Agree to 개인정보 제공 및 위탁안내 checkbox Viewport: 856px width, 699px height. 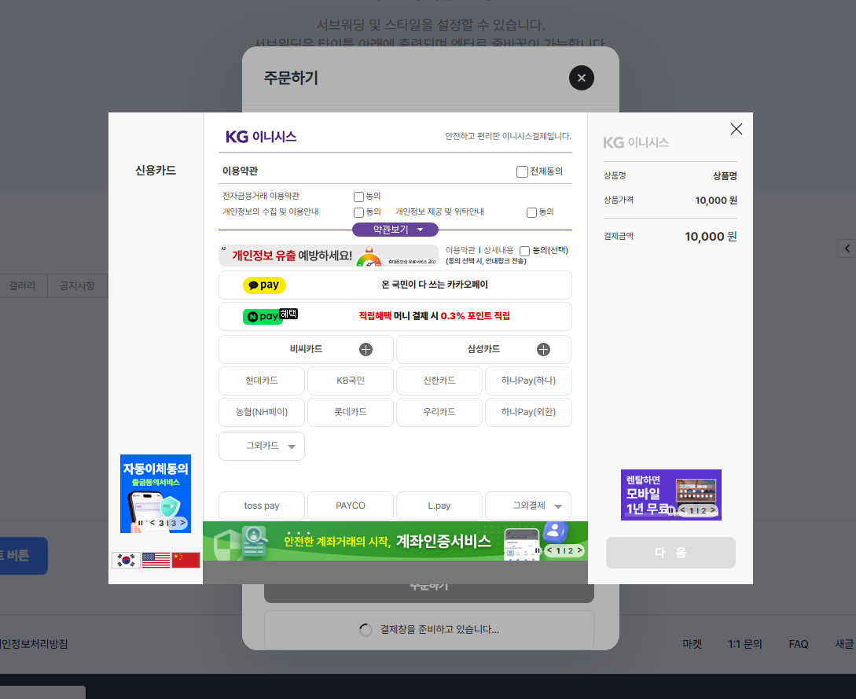[x=531, y=212]
